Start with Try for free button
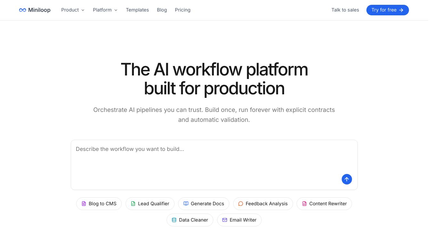 [x=388, y=10]
